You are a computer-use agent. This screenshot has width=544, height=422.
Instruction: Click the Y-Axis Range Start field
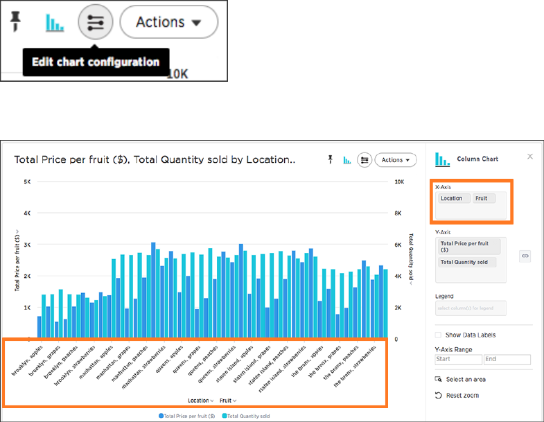point(458,359)
